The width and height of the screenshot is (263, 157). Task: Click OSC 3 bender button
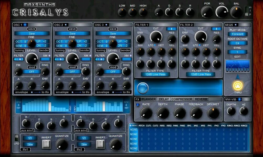(x=125, y=51)
